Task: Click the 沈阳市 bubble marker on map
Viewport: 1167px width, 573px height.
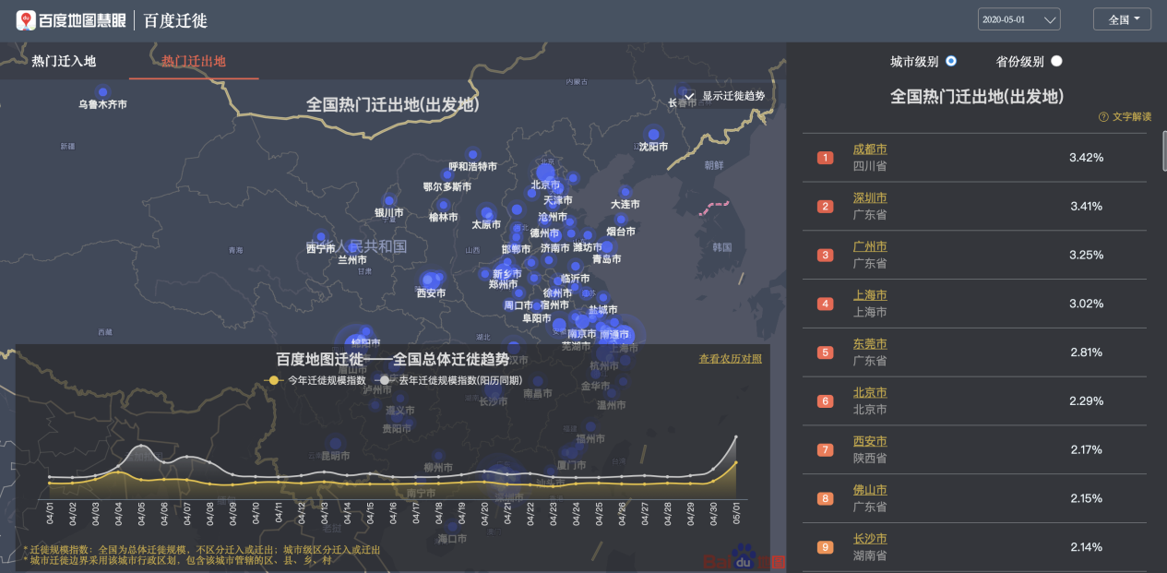Action: tap(653, 135)
